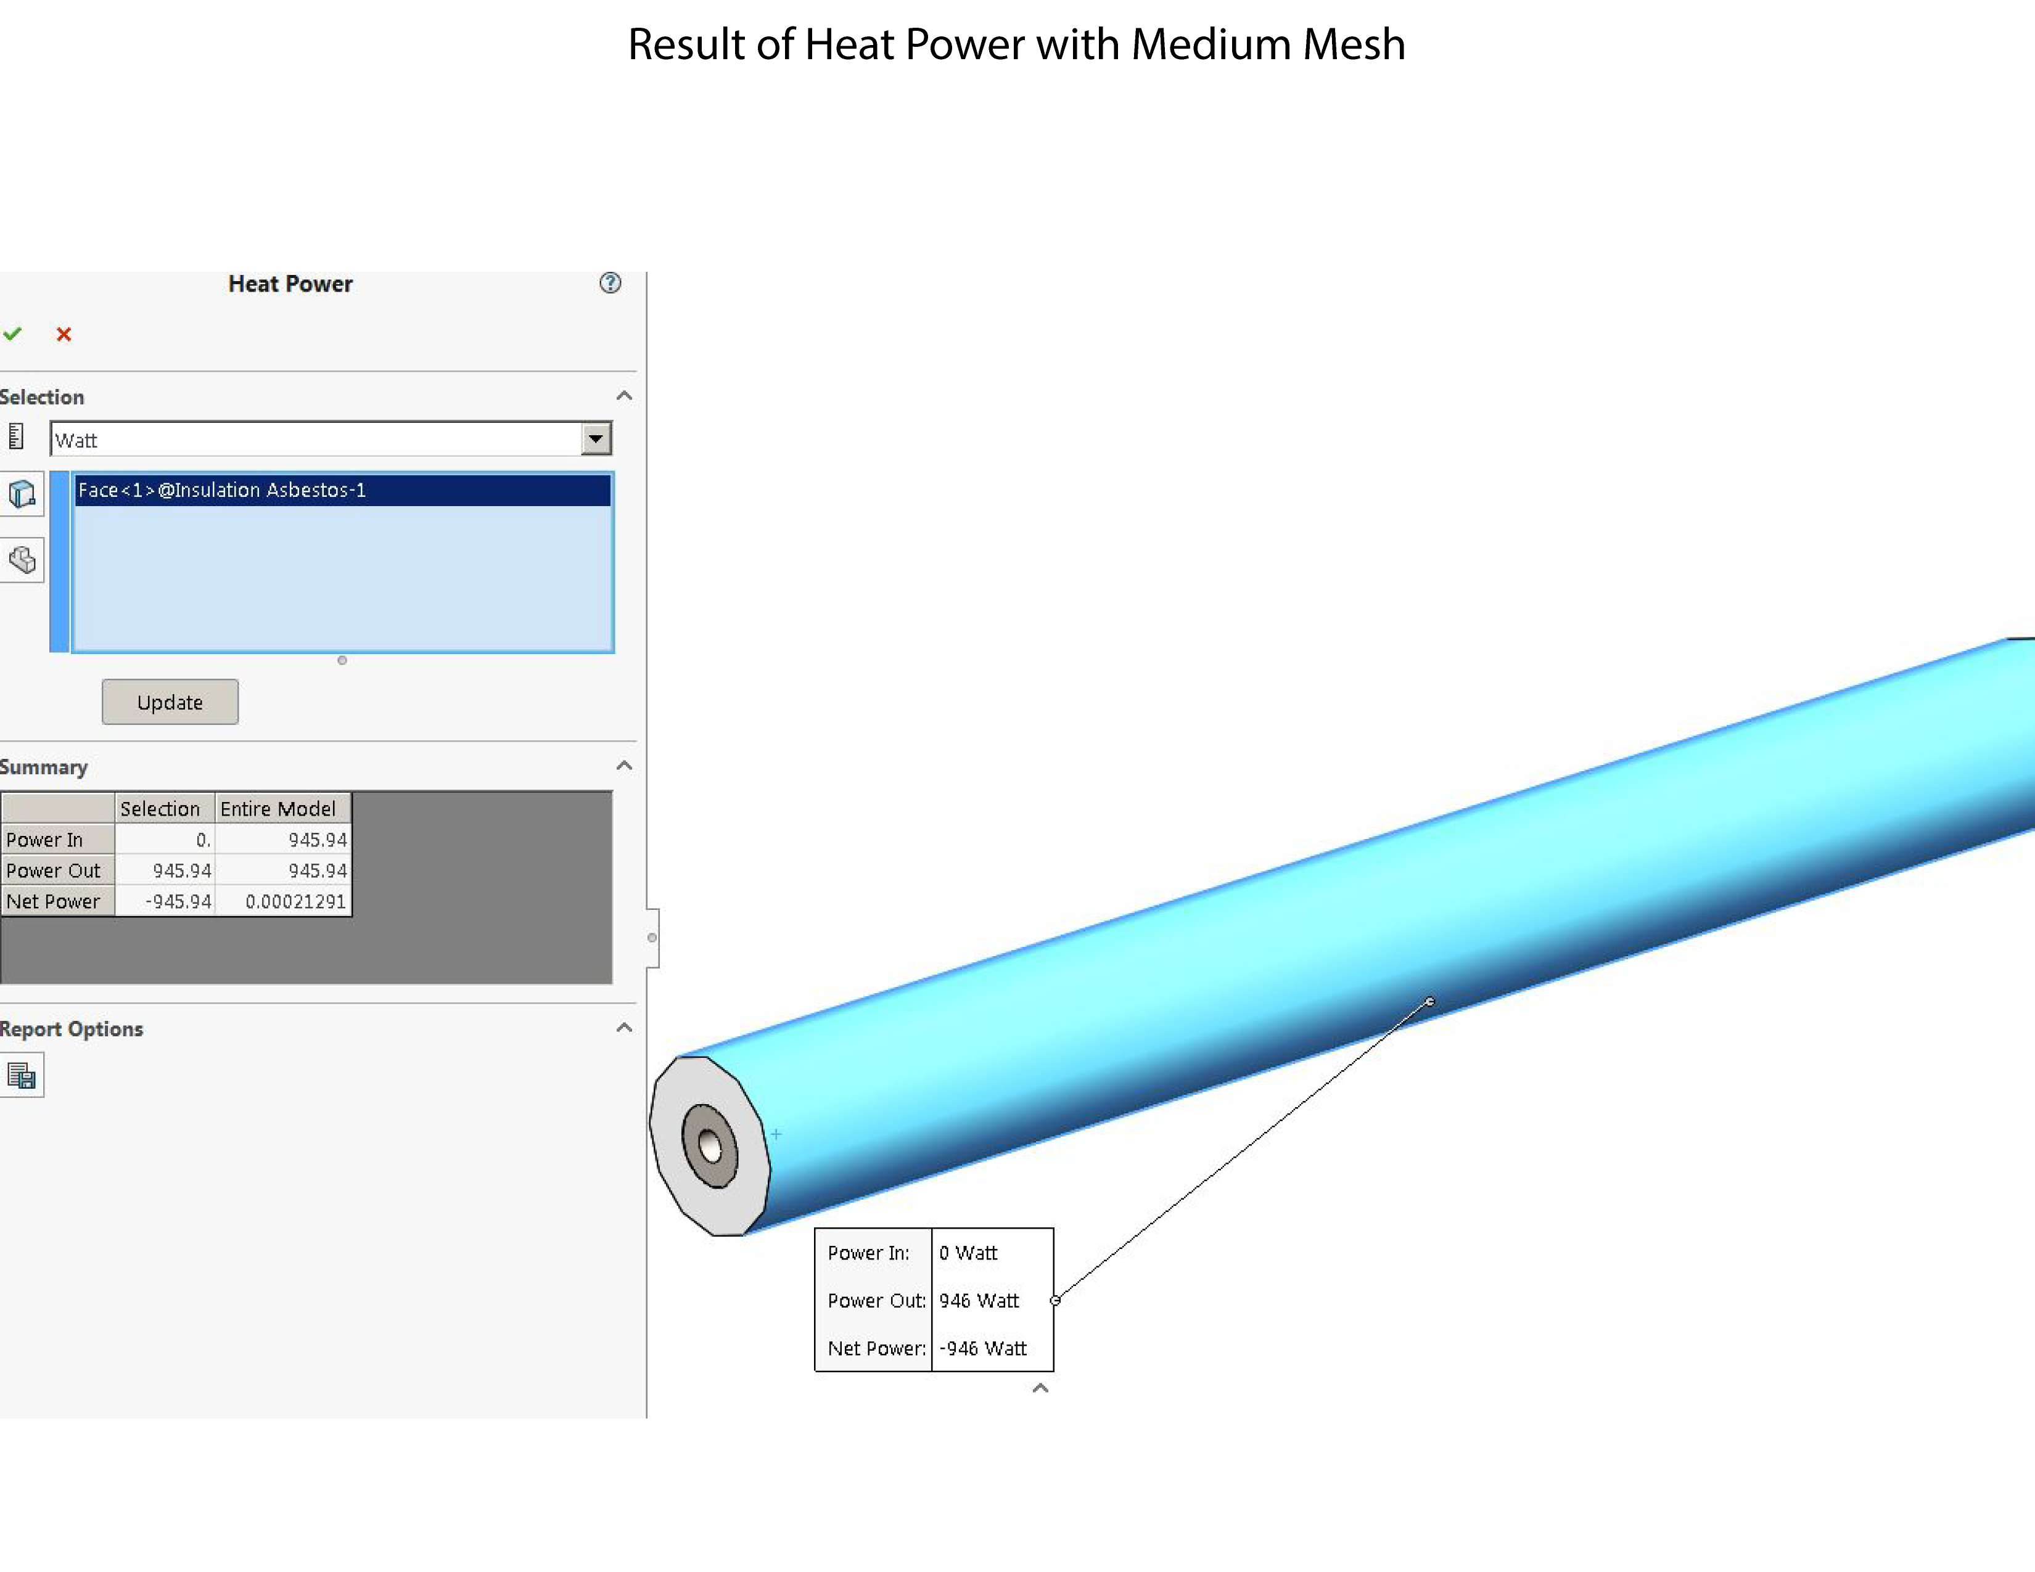This screenshot has width=2035, height=1572.
Task: Click the Entire Model column header
Action: coord(282,808)
